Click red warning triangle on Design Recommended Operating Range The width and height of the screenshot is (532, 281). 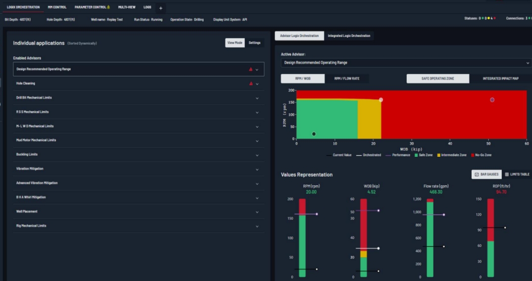click(x=251, y=69)
